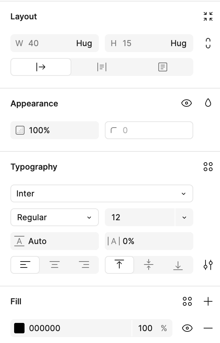Click the black 000000 fill color swatch
Viewport: 220px width, 343px height.
pyautogui.click(x=19, y=328)
